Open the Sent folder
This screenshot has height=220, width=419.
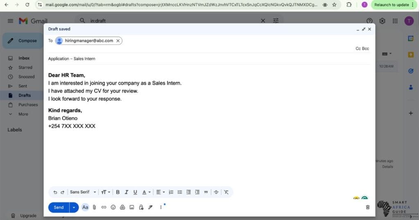click(23, 86)
